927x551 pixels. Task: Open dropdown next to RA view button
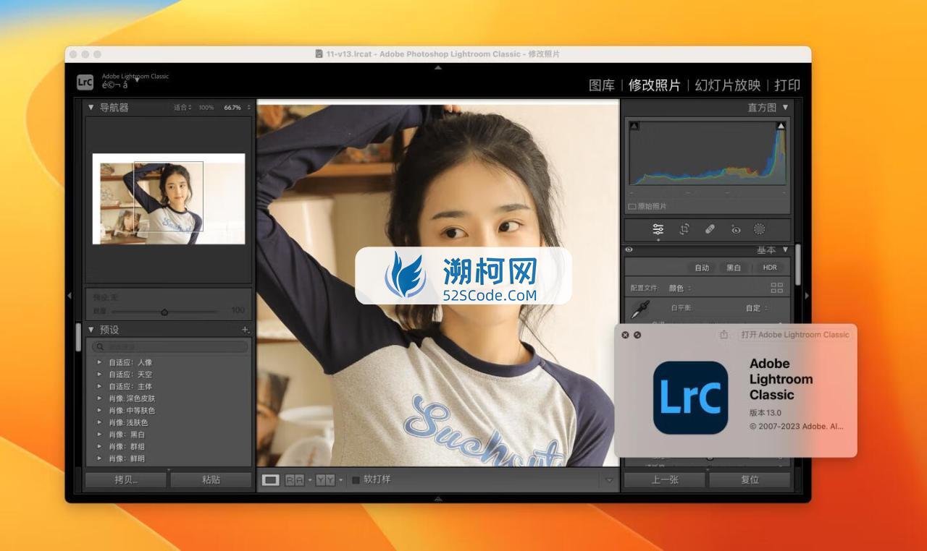310,480
